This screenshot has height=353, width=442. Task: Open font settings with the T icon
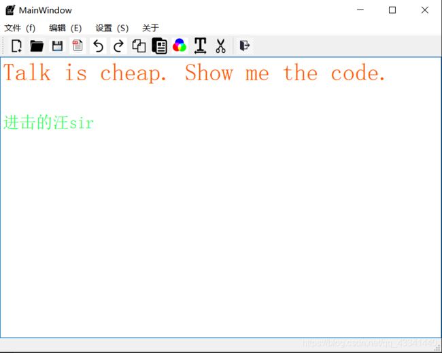pos(200,46)
